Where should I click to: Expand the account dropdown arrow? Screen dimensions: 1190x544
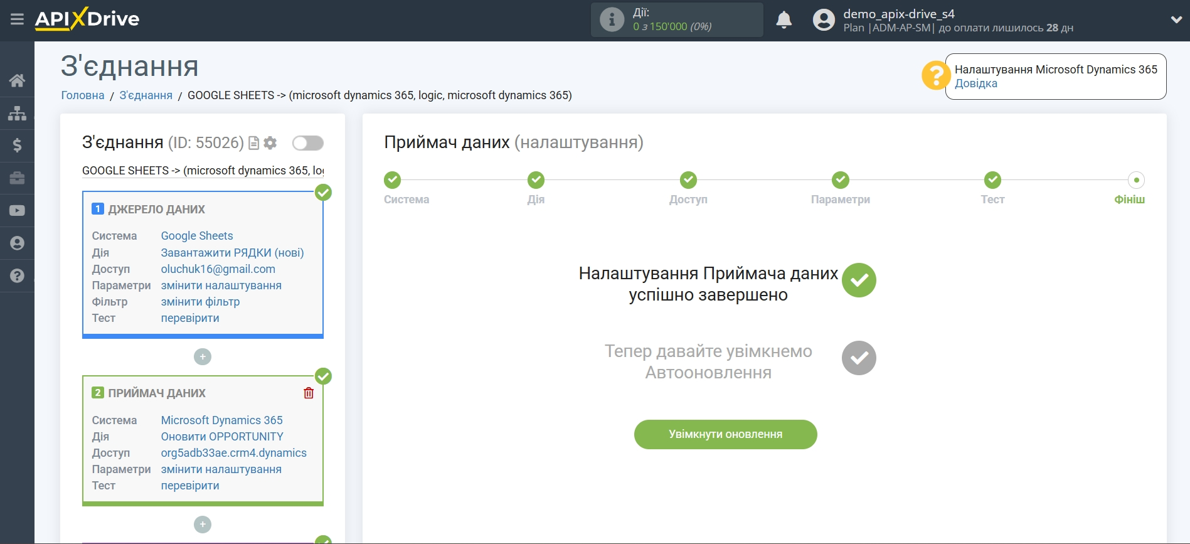point(1176,20)
